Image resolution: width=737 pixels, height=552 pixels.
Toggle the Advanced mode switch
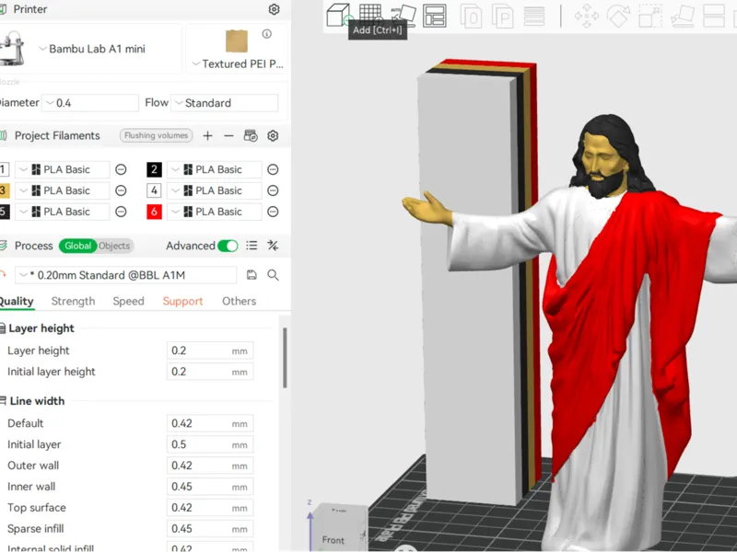228,246
